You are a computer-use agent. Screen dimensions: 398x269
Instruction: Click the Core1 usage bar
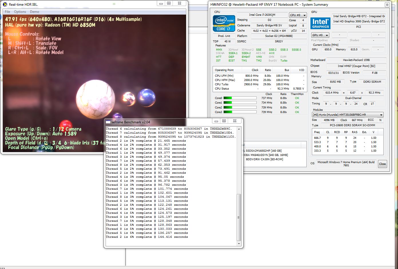point(240,102)
